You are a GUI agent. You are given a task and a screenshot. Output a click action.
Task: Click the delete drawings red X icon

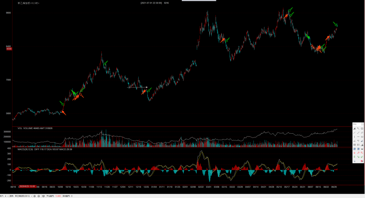click(362, 161)
